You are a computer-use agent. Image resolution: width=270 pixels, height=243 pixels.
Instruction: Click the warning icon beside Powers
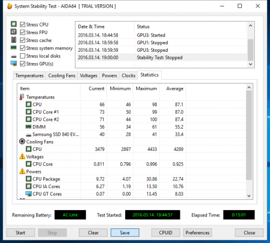tap(22, 171)
